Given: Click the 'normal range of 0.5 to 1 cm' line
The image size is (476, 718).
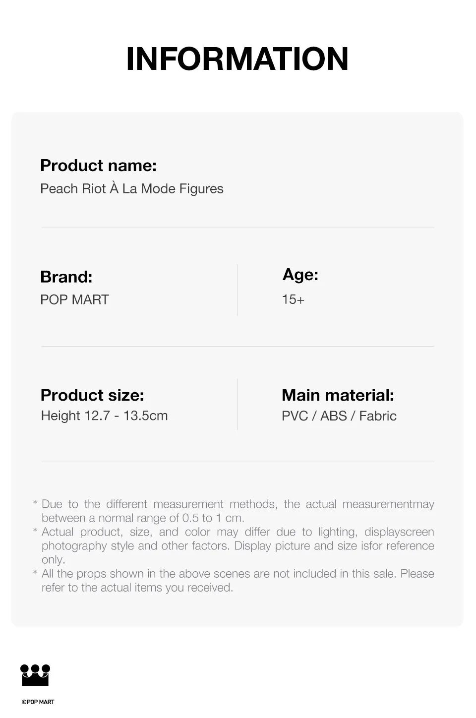Looking at the screenshot, I should (143, 518).
